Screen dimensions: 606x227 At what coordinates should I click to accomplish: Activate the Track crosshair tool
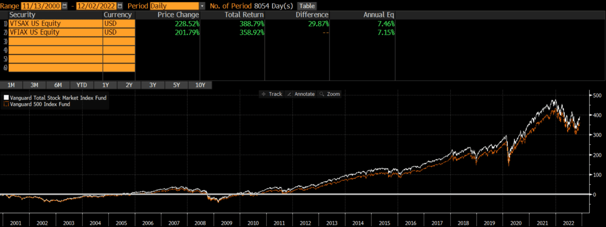coord(272,94)
